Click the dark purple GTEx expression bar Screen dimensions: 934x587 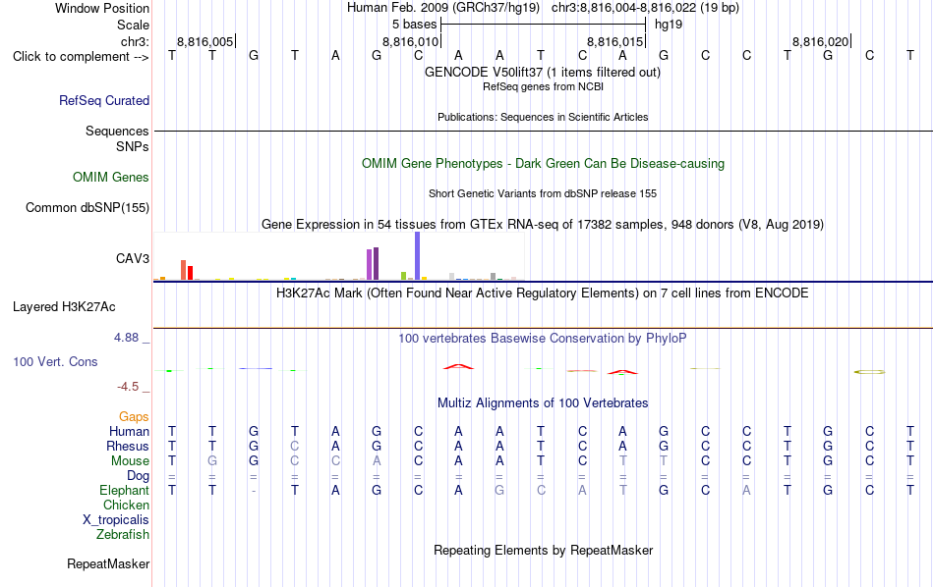coord(376,263)
